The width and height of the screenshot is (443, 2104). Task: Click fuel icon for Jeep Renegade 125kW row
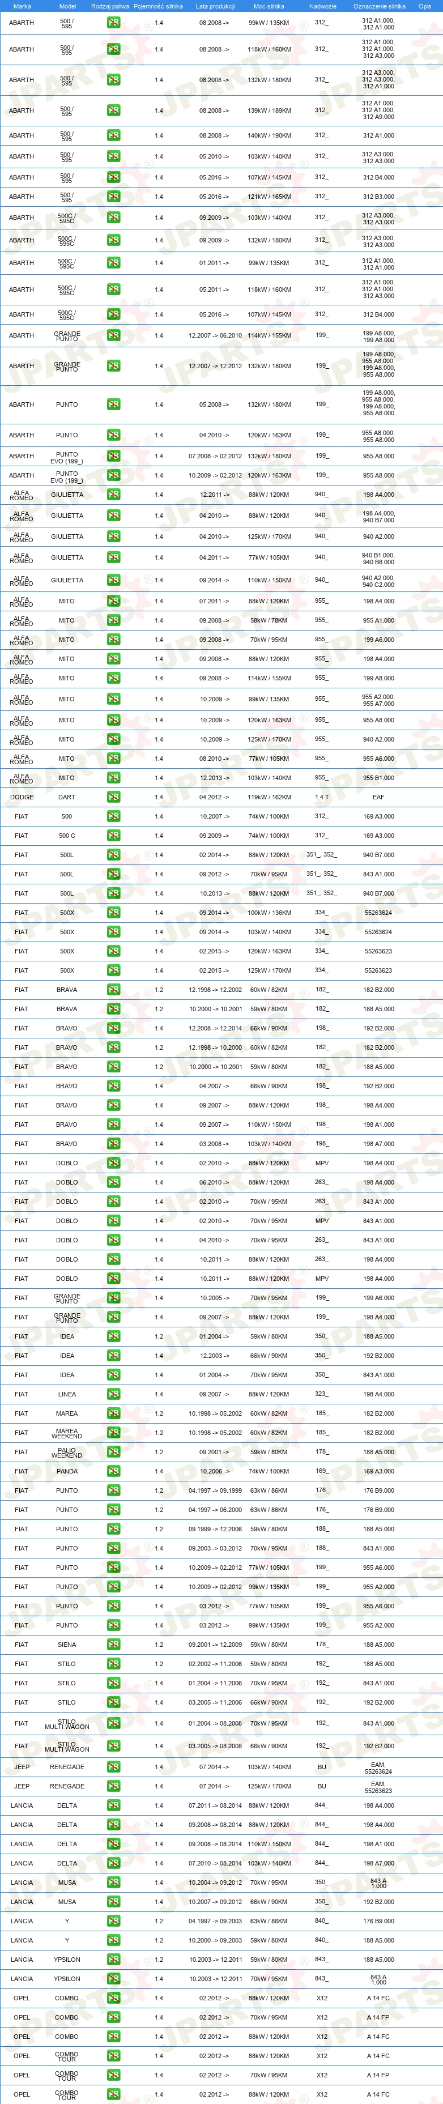[114, 1786]
